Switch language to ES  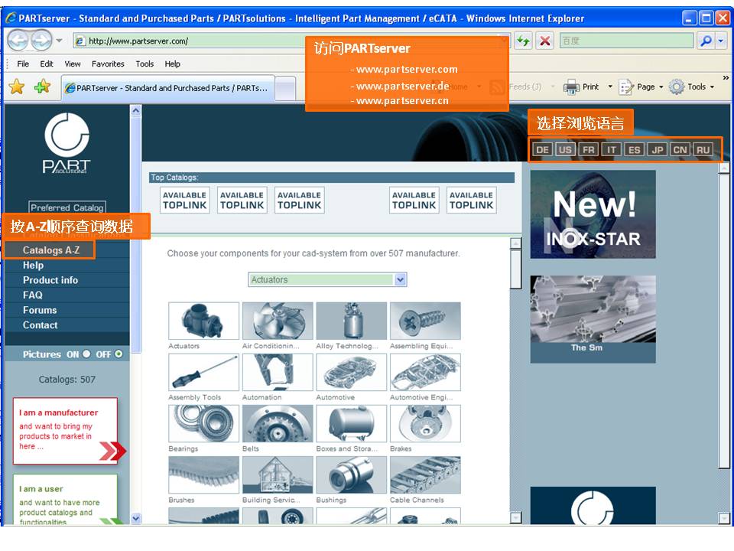(635, 149)
